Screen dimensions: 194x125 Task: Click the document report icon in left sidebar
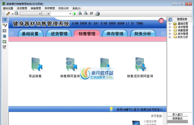[4, 36]
